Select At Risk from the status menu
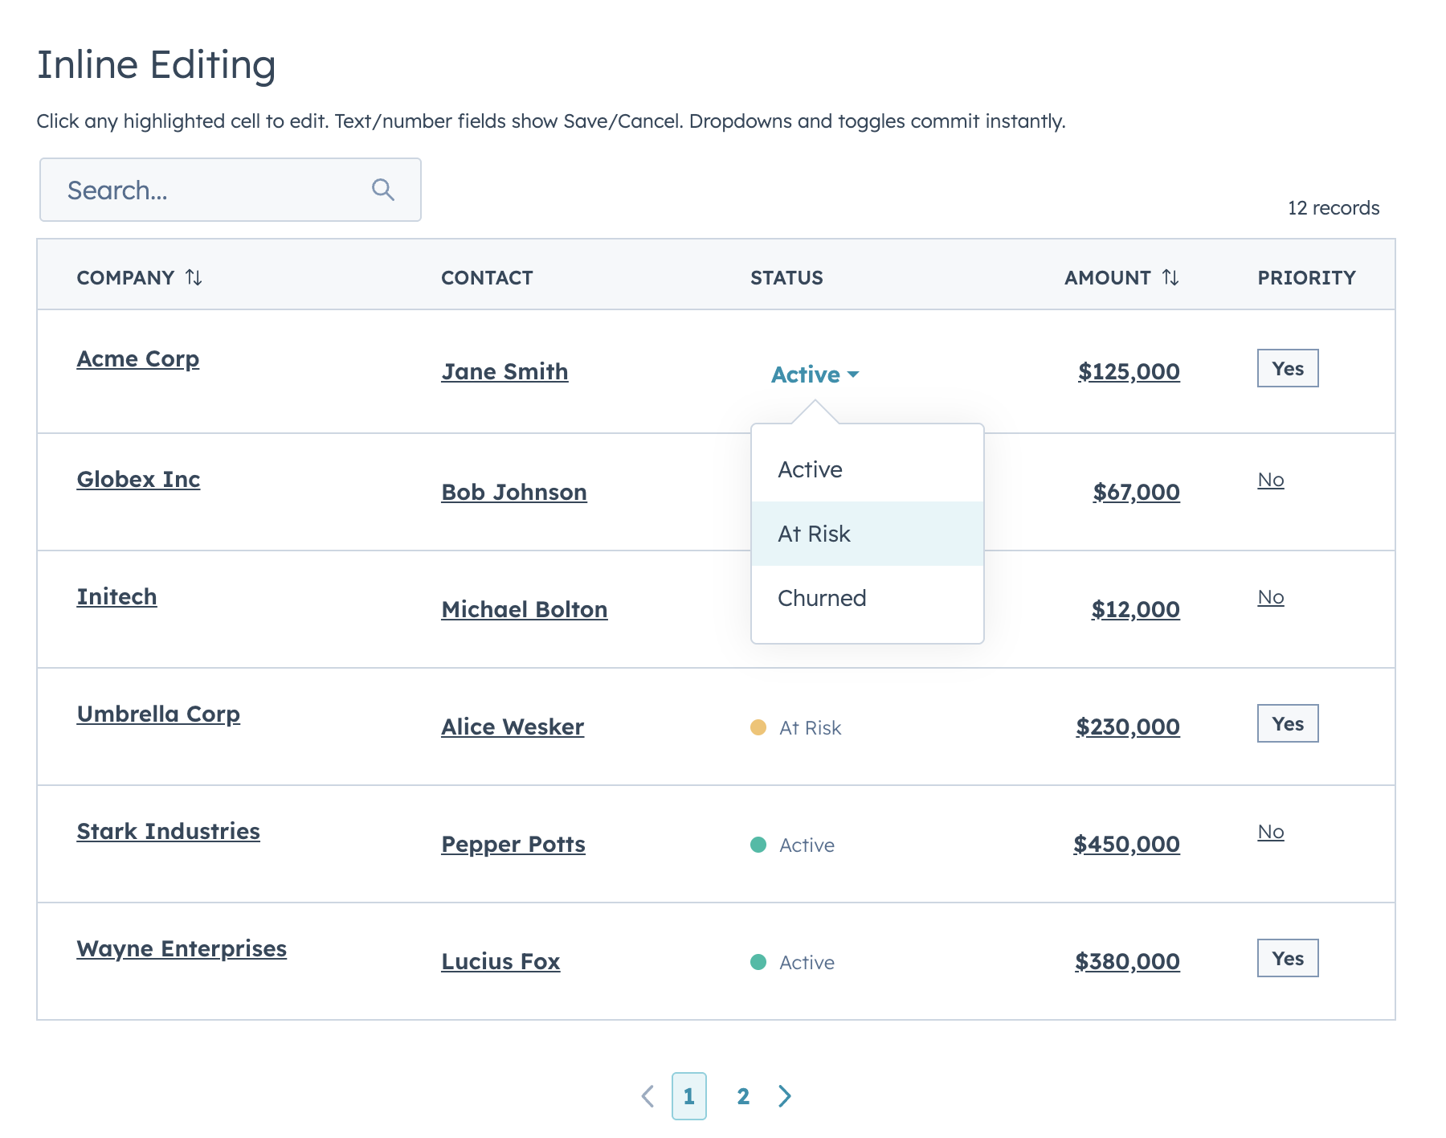The height and width of the screenshot is (1138, 1446). 813,533
